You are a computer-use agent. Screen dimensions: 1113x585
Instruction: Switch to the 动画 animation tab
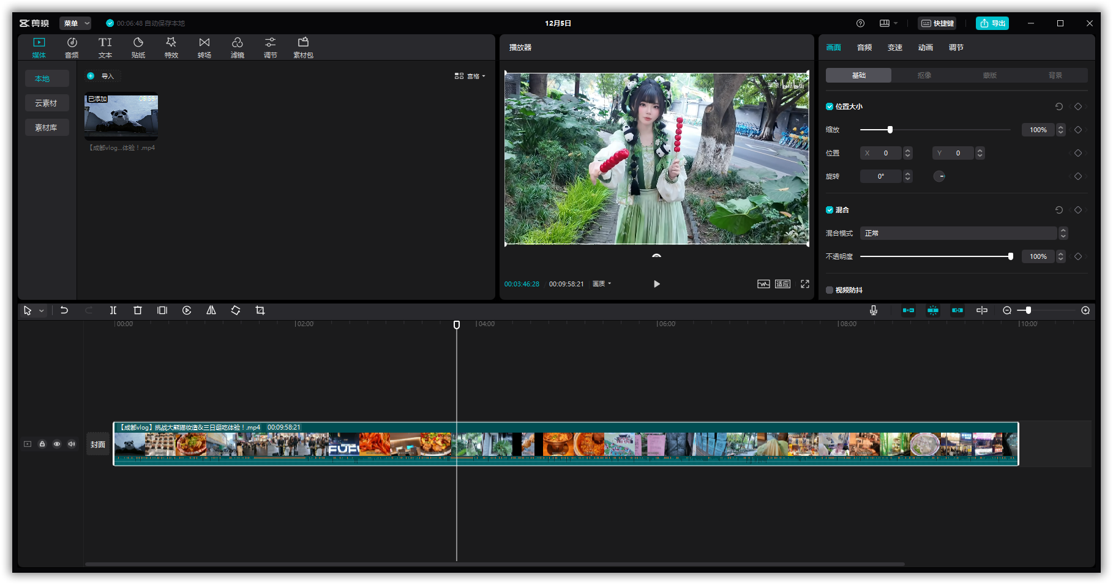[x=926, y=48]
